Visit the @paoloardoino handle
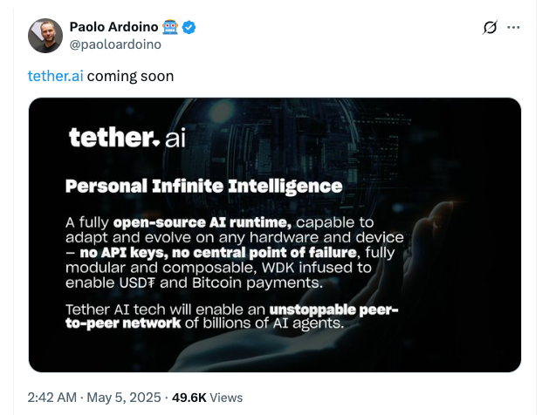 coord(114,44)
